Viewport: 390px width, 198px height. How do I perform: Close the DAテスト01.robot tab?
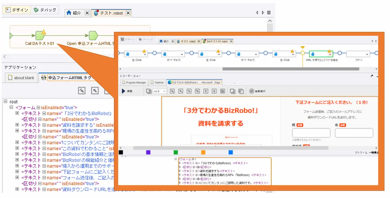click(231, 41)
